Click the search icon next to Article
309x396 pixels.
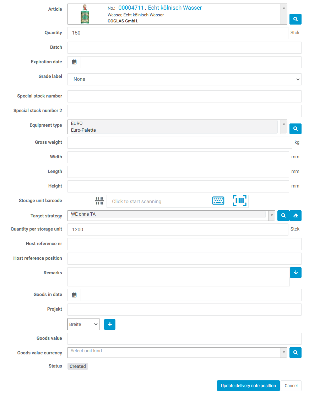pos(296,19)
